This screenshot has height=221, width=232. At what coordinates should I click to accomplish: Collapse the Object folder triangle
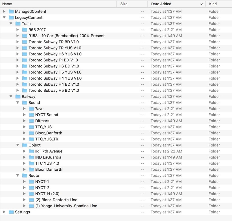click(x=18, y=145)
